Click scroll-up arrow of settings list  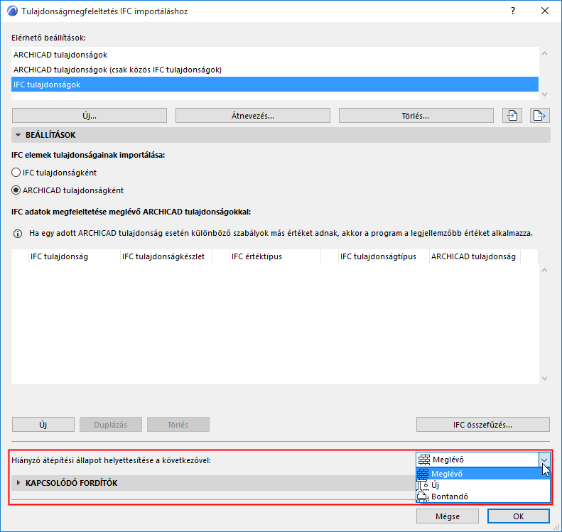click(544, 53)
